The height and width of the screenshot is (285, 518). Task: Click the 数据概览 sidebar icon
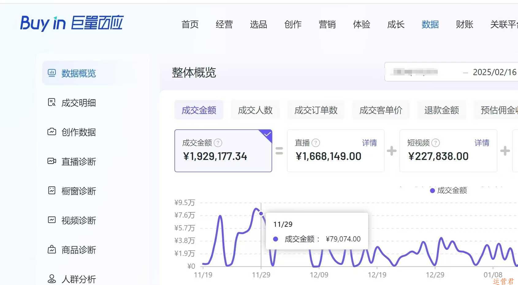52,73
